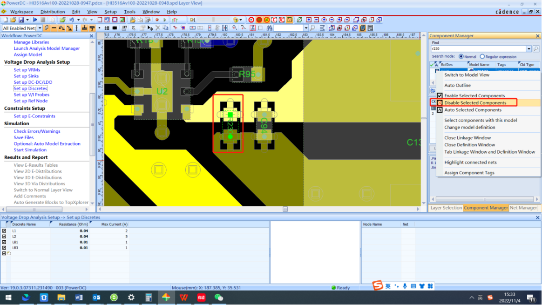Screen dimensions: 542x305
Task: Click the green/red bars levels icon
Action: 175,20
